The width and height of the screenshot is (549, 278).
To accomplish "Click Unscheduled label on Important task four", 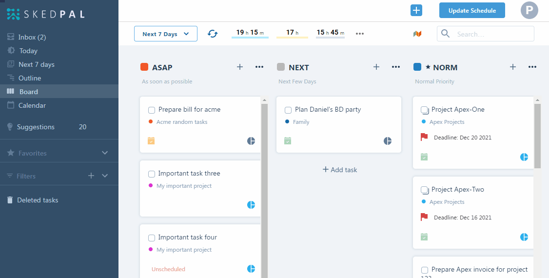I will point(168,269).
